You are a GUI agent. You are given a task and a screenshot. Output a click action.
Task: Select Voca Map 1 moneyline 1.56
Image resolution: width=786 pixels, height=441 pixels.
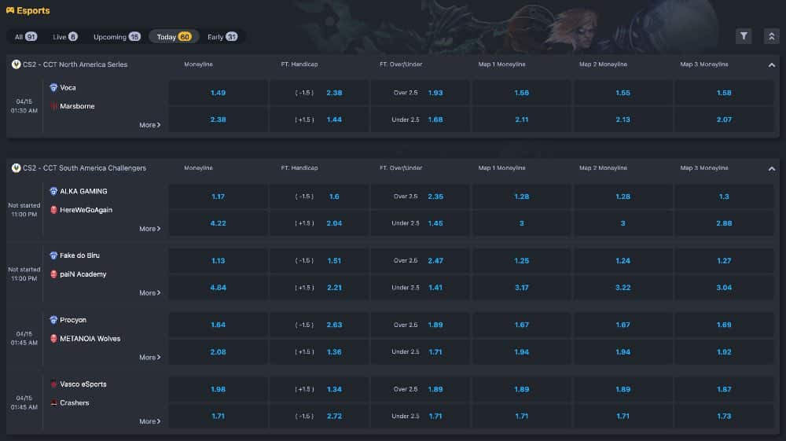tap(521, 93)
